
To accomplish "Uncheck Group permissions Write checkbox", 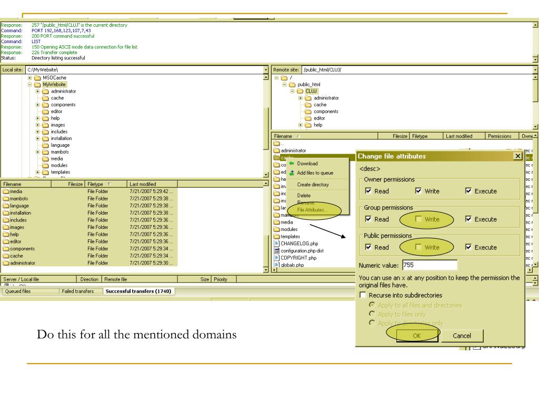I will coord(418,219).
